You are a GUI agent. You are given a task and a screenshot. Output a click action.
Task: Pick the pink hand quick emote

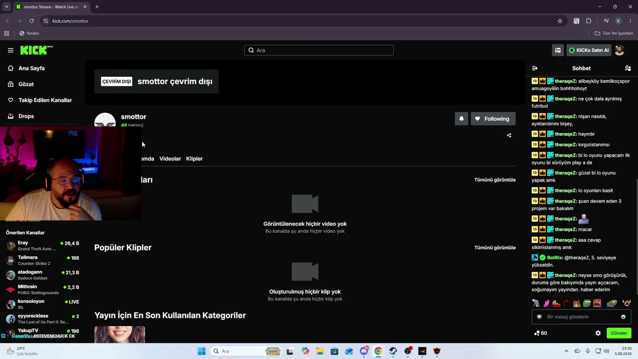pyautogui.click(x=546, y=303)
